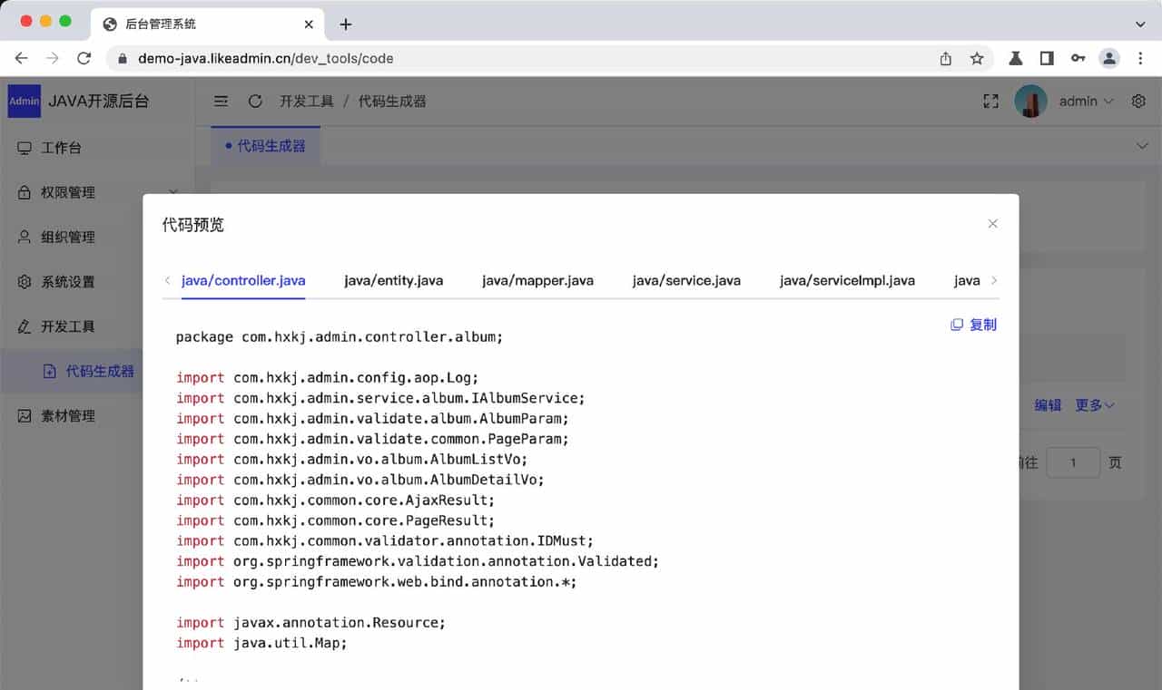Open the settings gear in header
The height and width of the screenshot is (690, 1162).
[1138, 102]
